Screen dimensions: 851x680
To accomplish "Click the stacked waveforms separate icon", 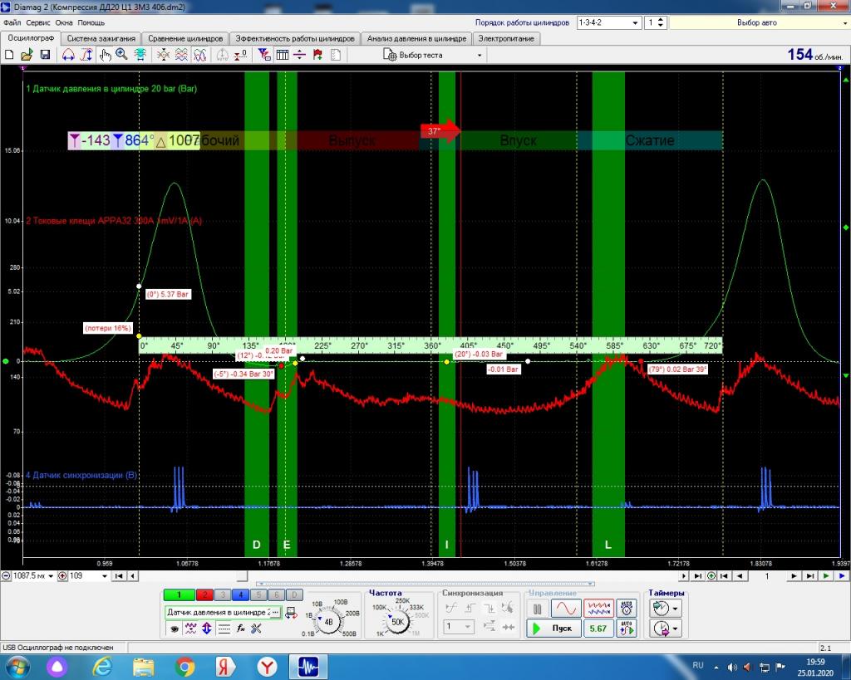I will pyautogui.click(x=181, y=55).
